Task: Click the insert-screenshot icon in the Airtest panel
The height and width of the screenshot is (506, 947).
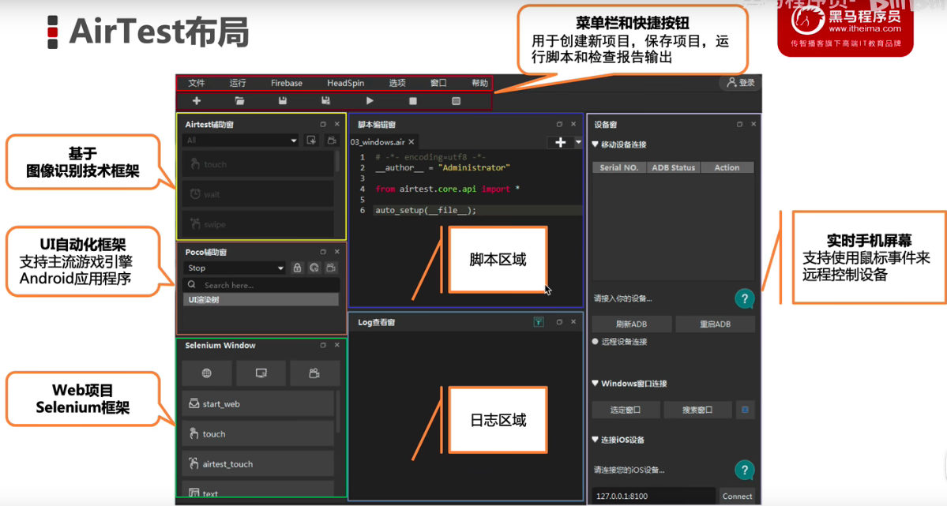Action: coord(312,140)
